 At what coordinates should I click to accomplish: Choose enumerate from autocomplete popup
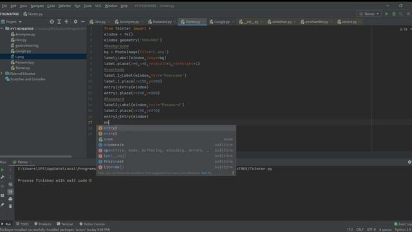click(x=166, y=144)
